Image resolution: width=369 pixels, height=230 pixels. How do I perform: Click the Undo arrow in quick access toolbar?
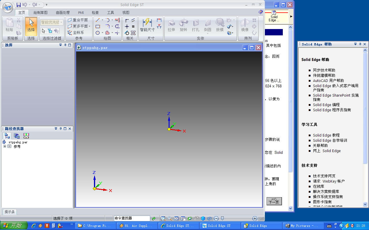25,5
